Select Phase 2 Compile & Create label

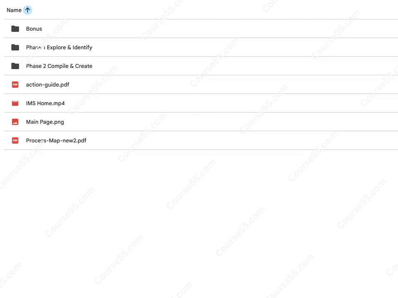pos(59,66)
